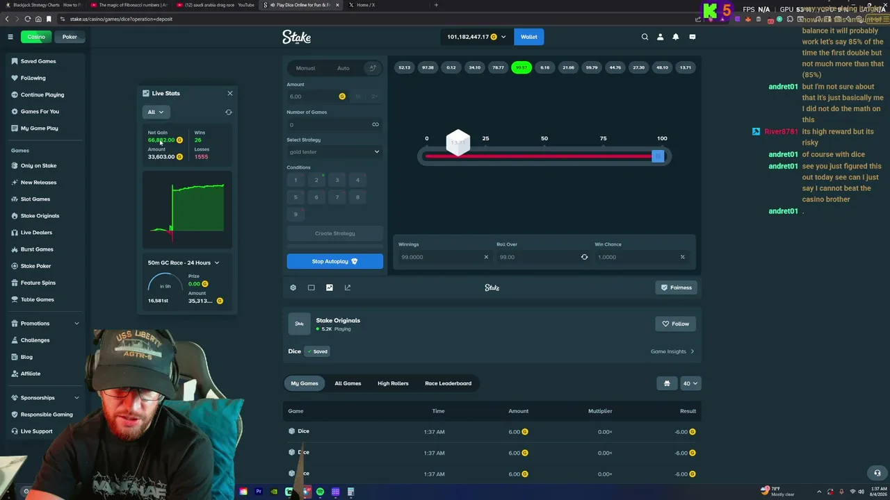Swap roll direction with Roll Over icon
Viewport: 890px width, 500px height.
tap(584, 257)
